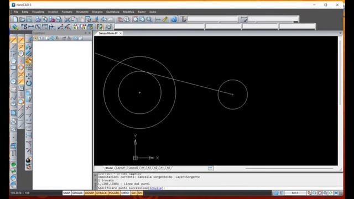Click the black sphere render icon

tap(28, 160)
